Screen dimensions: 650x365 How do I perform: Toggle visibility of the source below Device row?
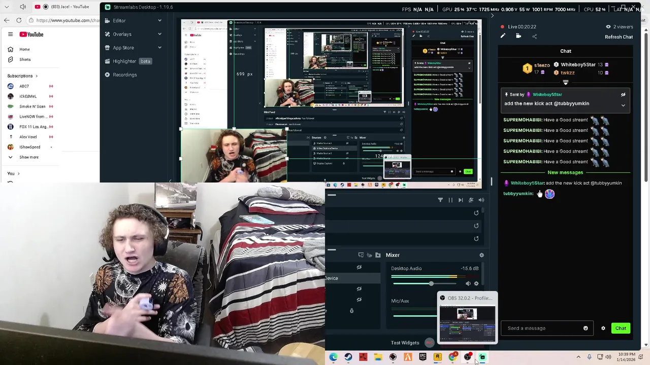click(359, 289)
